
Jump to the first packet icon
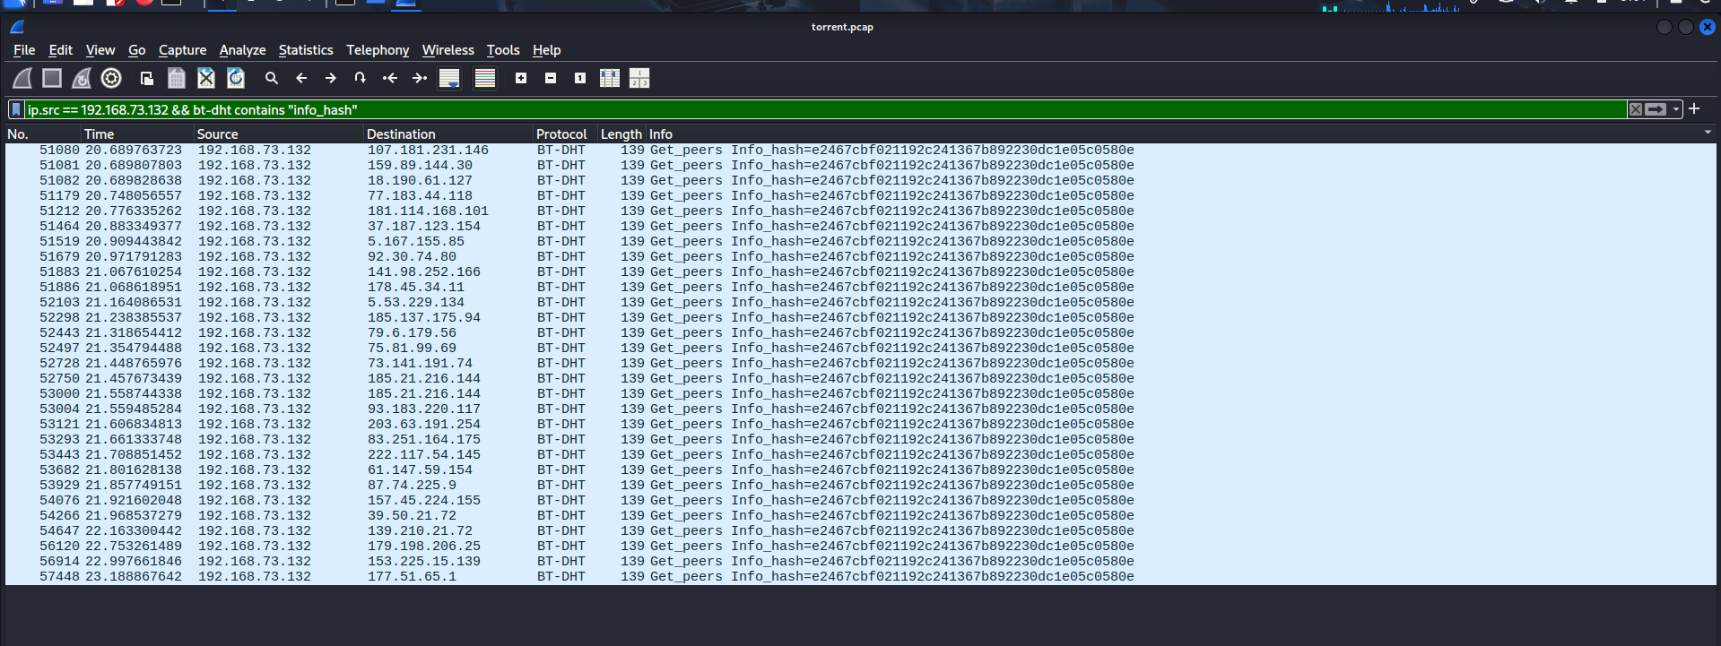(390, 79)
